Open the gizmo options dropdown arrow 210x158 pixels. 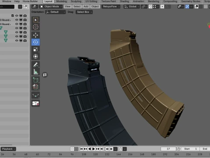pos(191,7)
